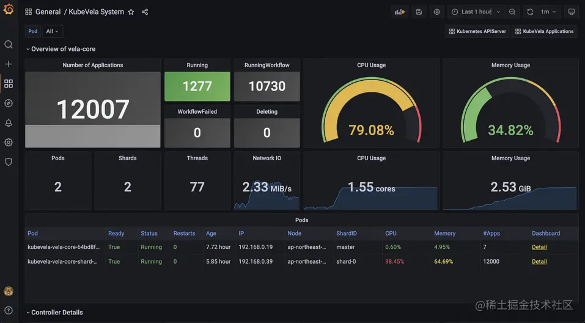The image size is (585, 323).
Task: Sort table by Node column
Action: (295, 234)
